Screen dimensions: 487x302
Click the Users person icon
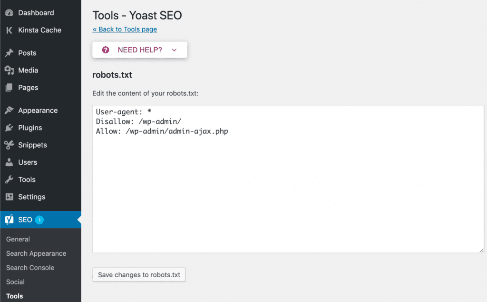(9, 162)
